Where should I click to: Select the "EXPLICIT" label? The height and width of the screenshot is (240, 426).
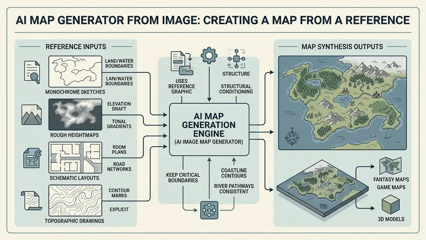(x=119, y=209)
